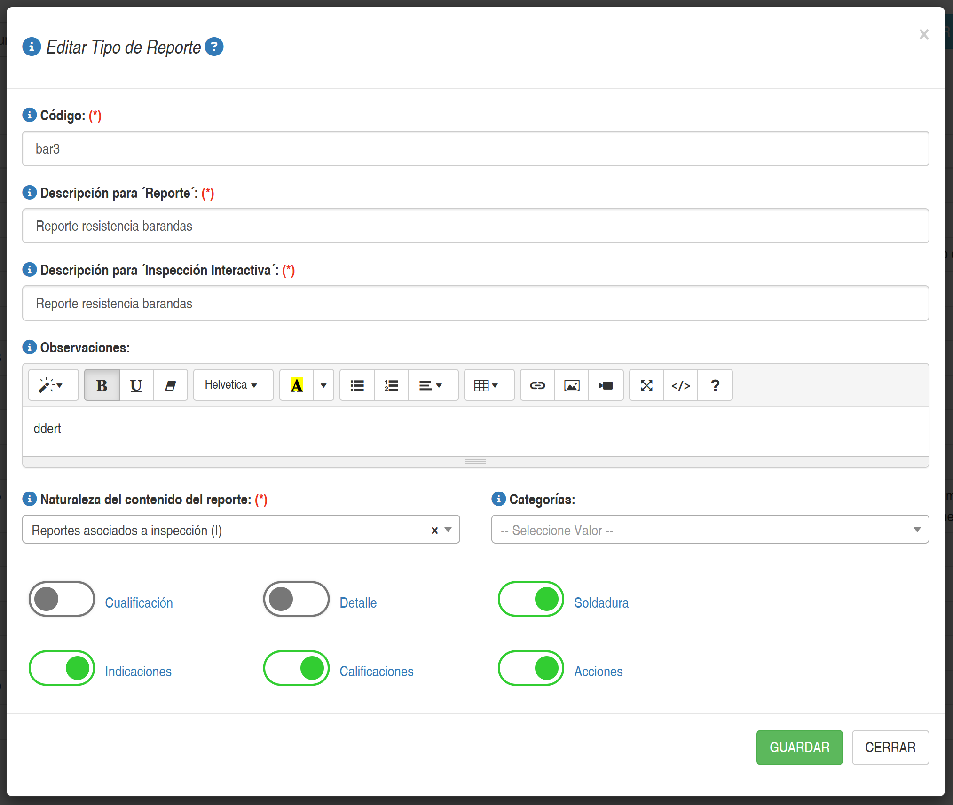The height and width of the screenshot is (805, 953).
Task: Insert a picture into the editor
Action: click(x=571, y=385)
